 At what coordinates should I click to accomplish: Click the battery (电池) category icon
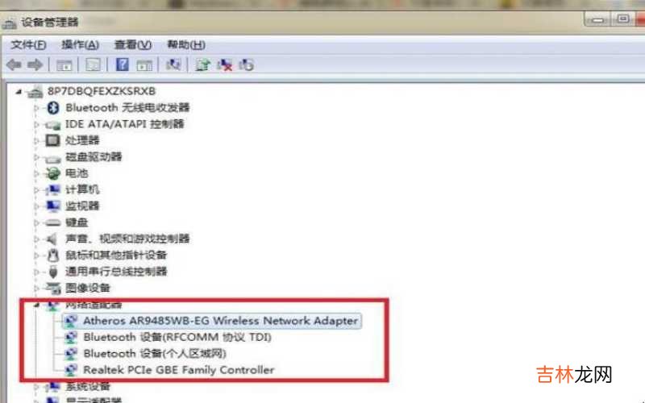point(52,173)
